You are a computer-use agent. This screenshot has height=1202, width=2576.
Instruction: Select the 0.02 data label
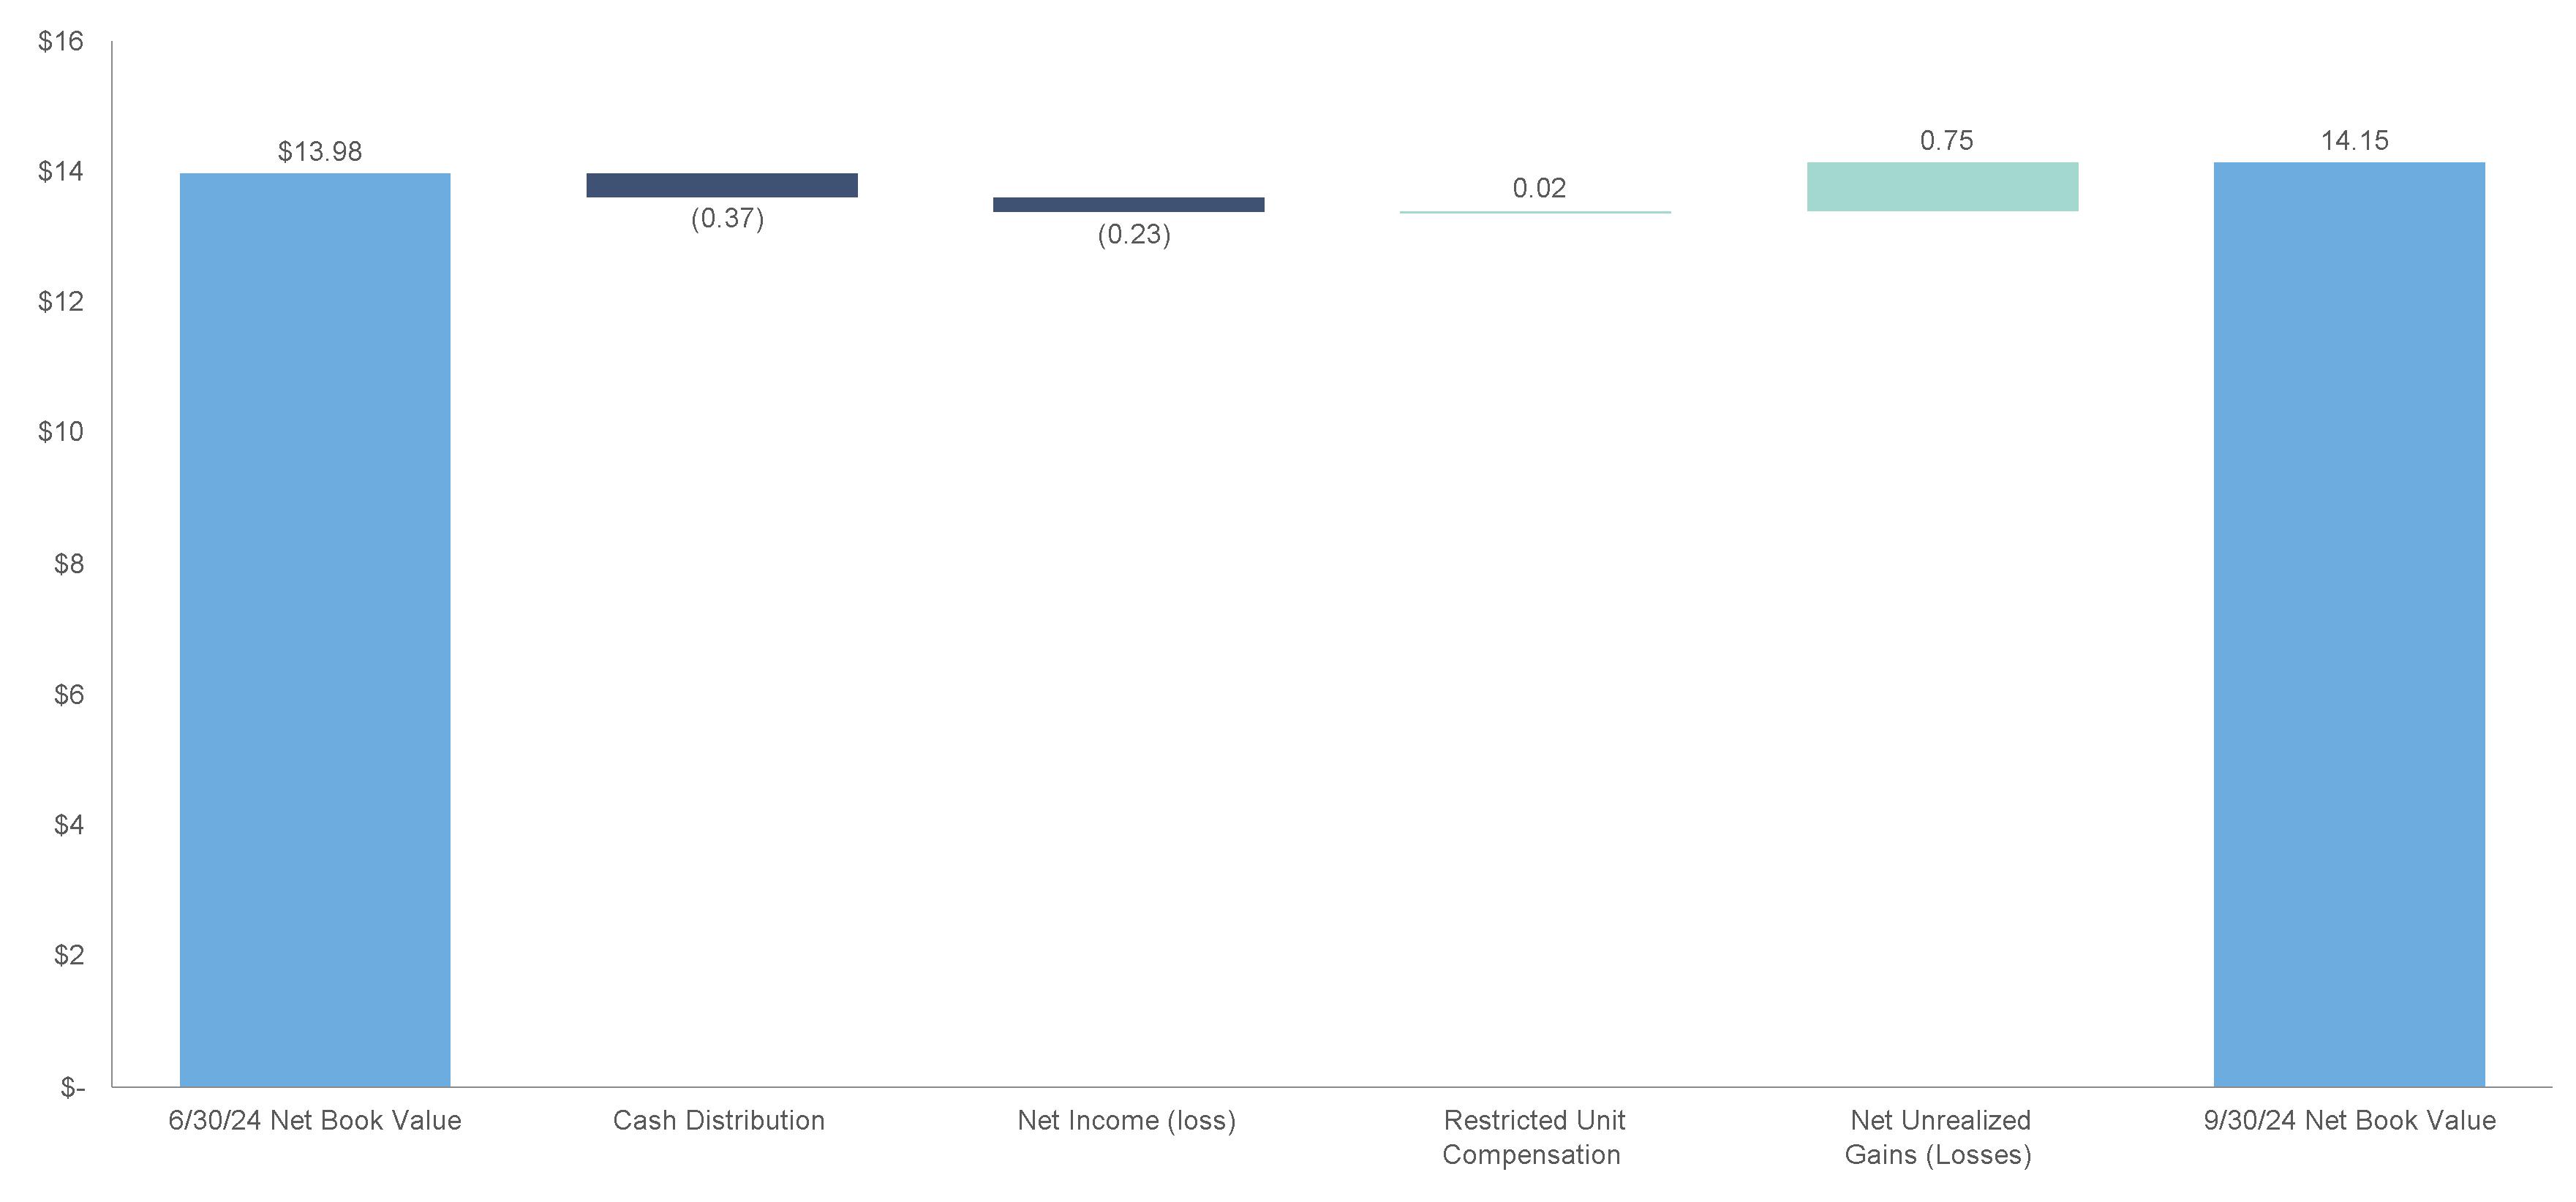click(x=1539, y=188)
